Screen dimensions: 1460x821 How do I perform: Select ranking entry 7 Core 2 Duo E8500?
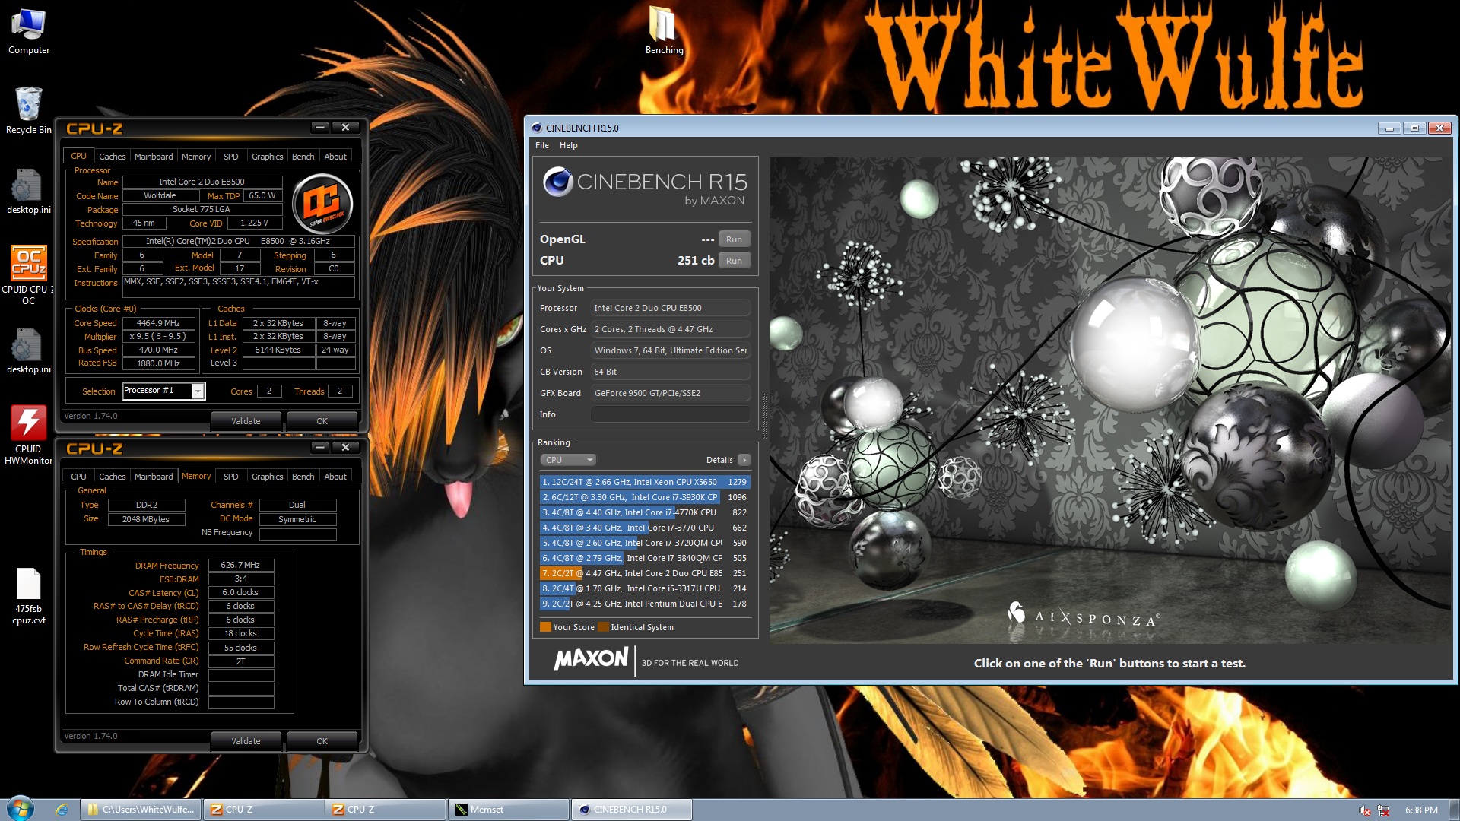(645, 573)
